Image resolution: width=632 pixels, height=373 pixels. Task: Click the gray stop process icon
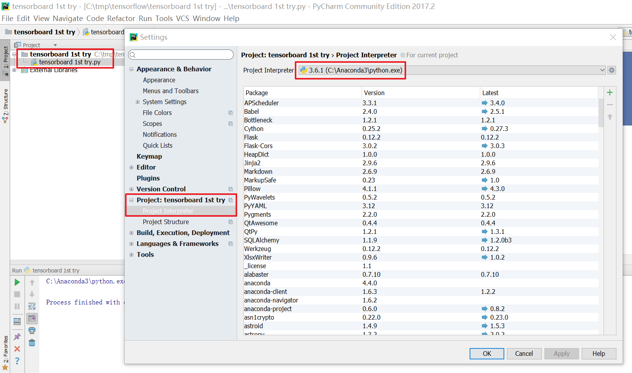point(17,294)
